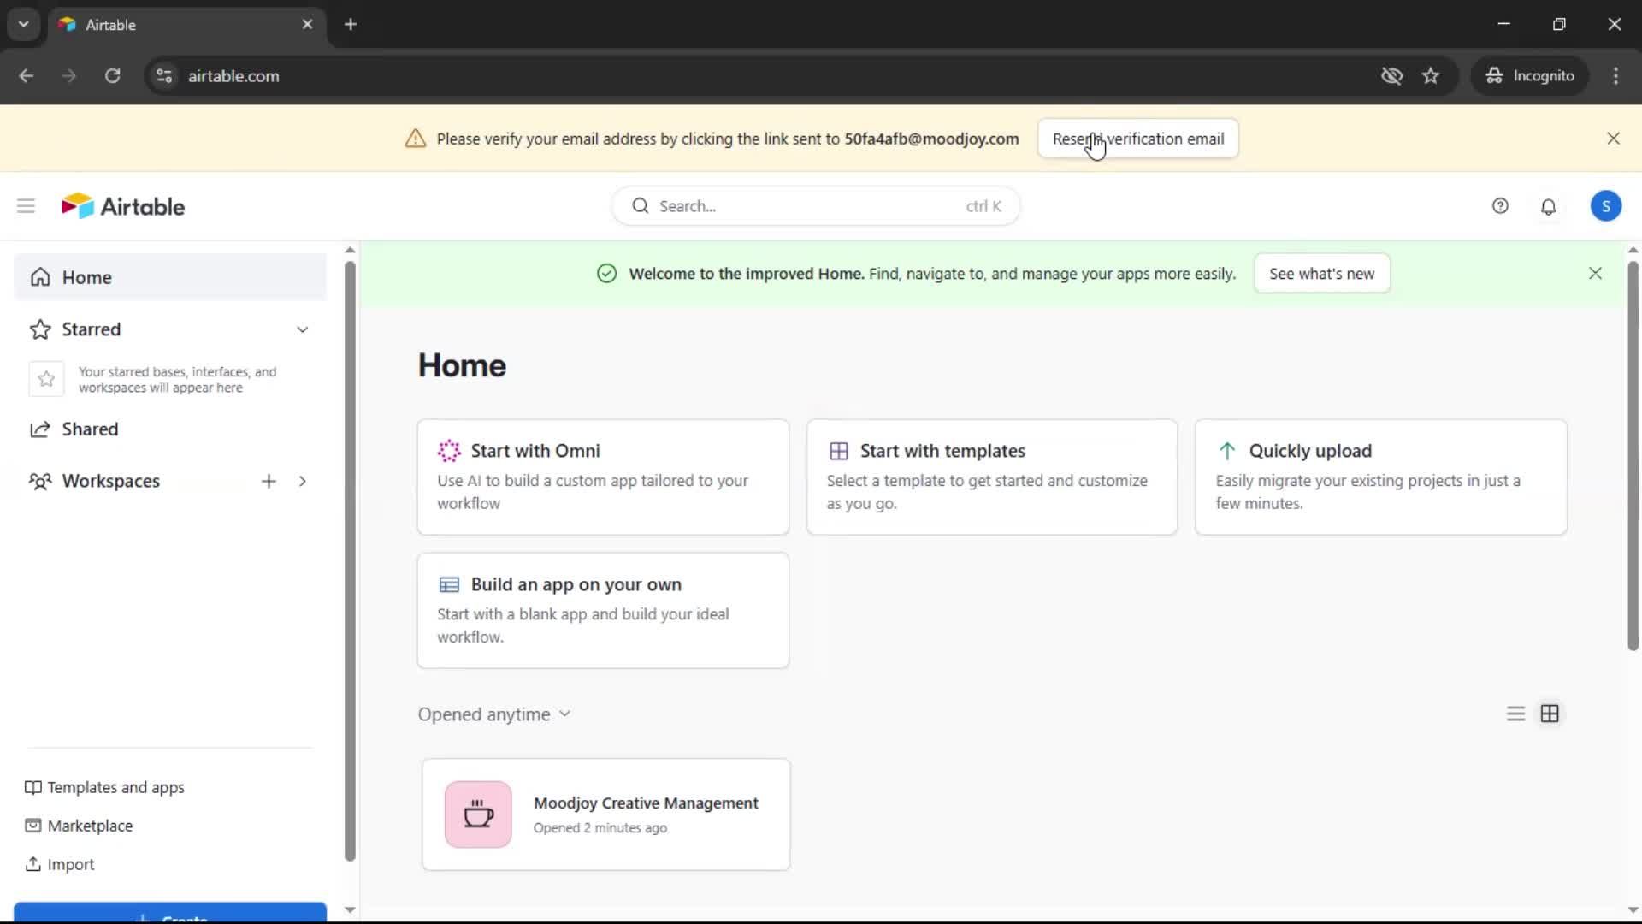Switch to list view icon
1642x924 pixels.
pos(1515,714)
